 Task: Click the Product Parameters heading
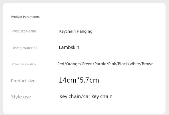tap(25, 17)
